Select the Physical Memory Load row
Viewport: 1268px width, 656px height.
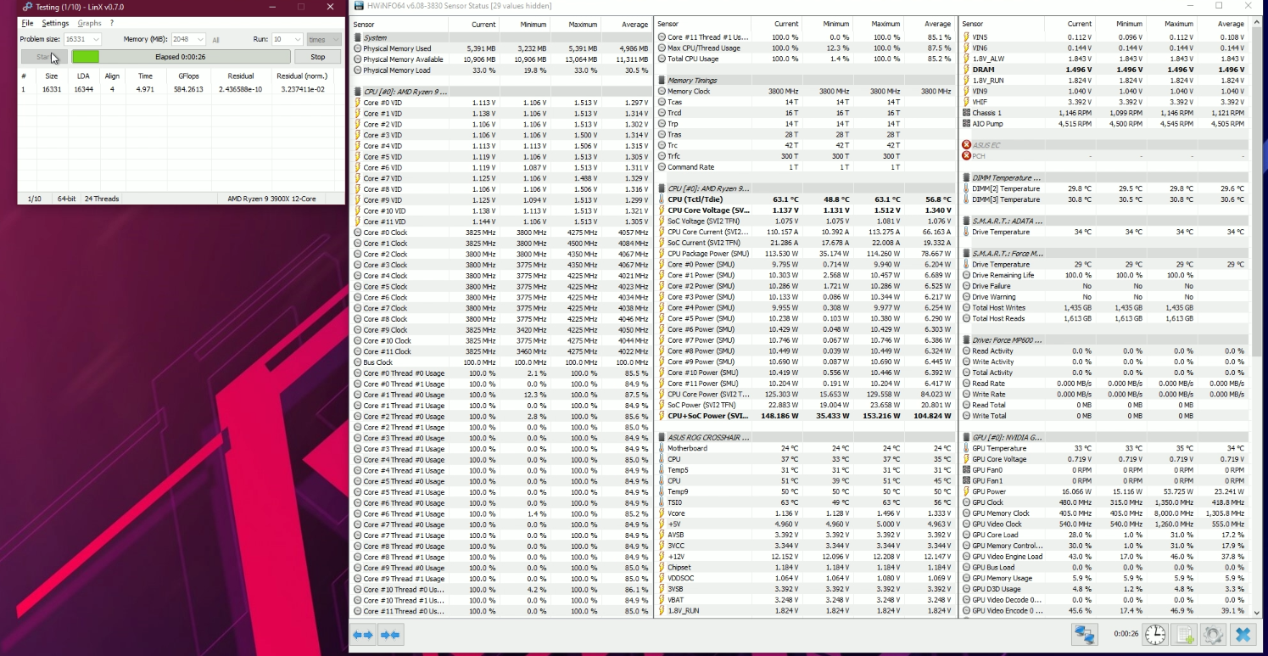501,70
